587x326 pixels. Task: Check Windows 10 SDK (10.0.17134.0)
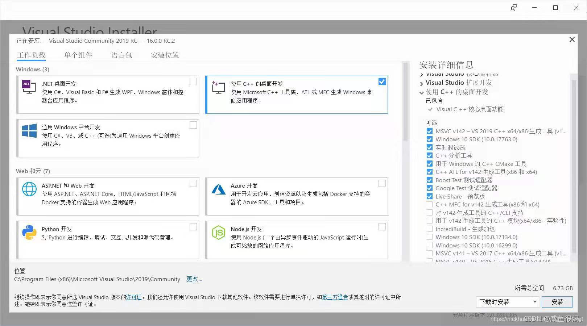[x=430, y=237]
